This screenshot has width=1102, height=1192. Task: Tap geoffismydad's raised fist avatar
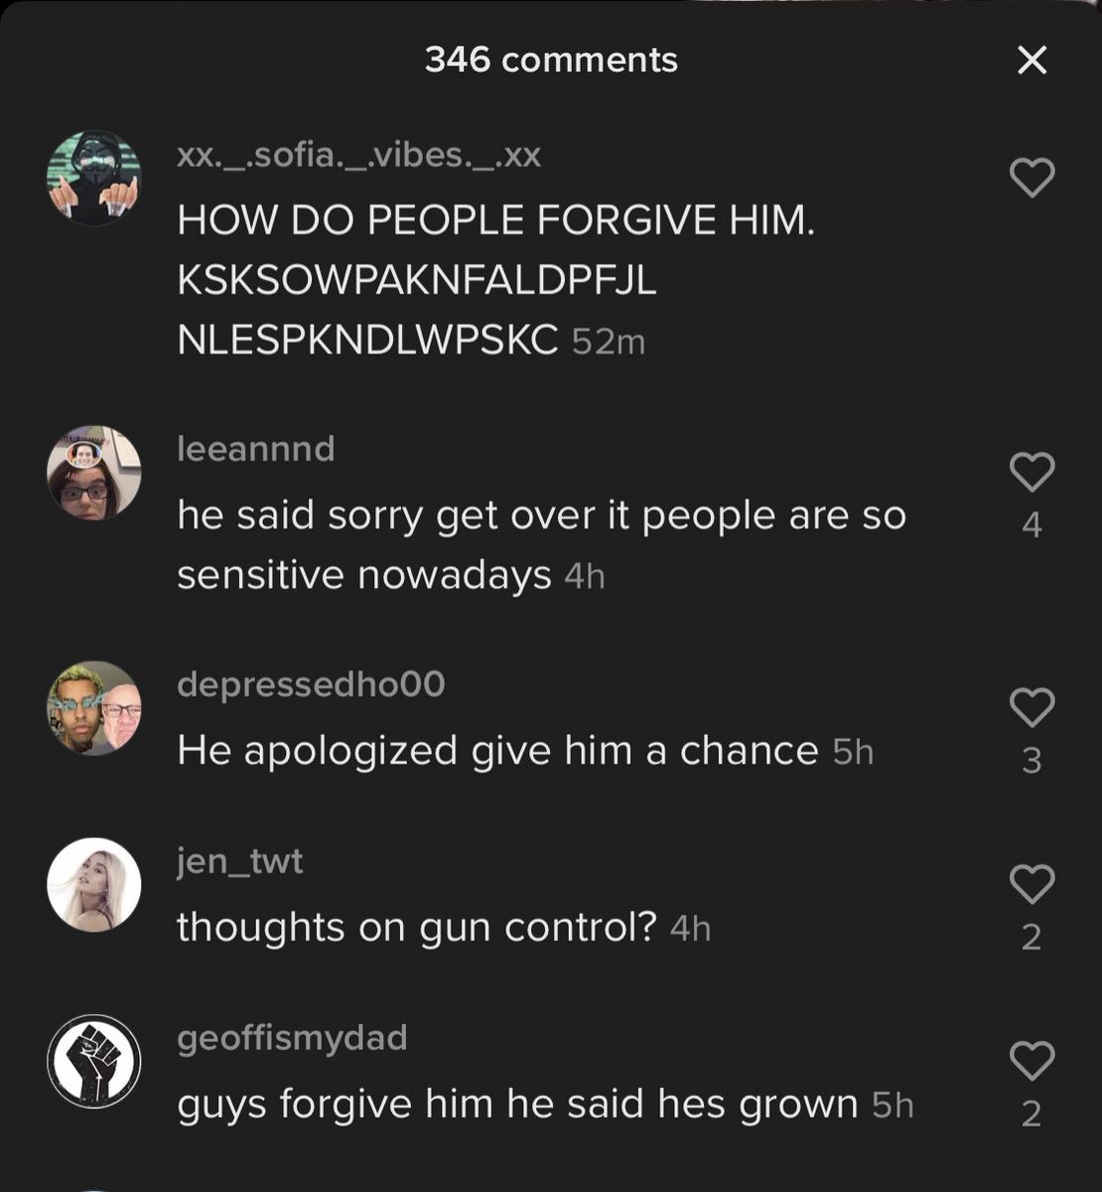[x=94, y=1062]
